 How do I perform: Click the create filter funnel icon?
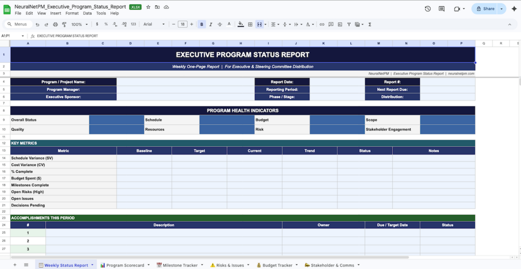click(x=349, y=24)
